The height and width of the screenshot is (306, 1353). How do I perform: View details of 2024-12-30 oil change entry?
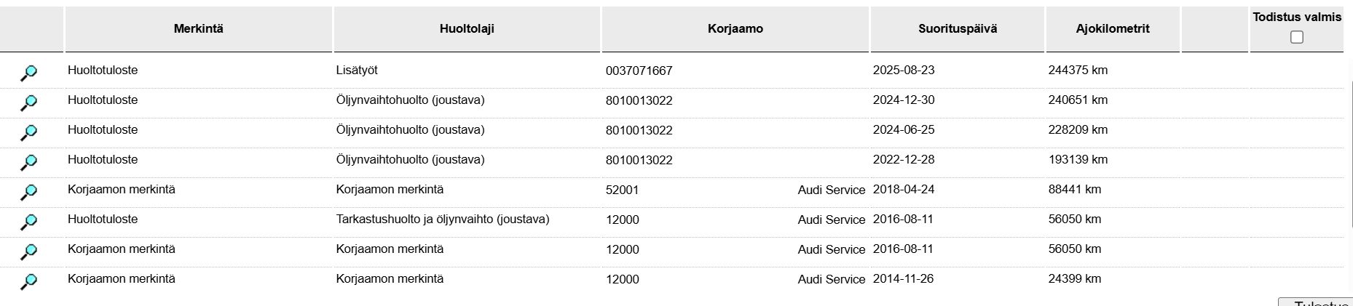point(28,102)
